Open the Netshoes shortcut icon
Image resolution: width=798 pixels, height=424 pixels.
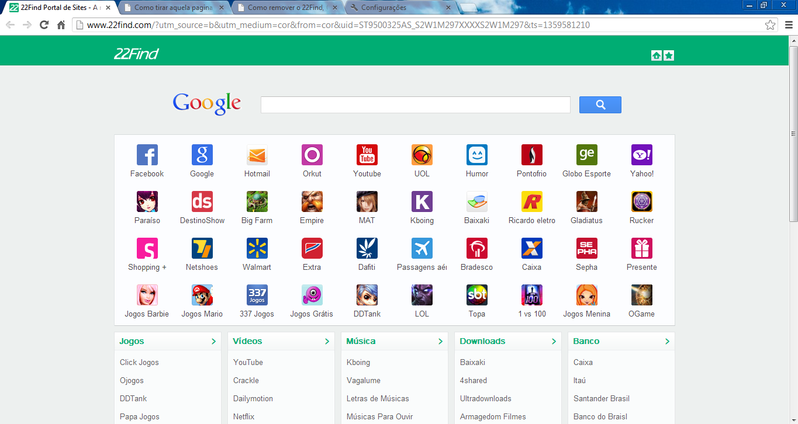coord(202,248)
